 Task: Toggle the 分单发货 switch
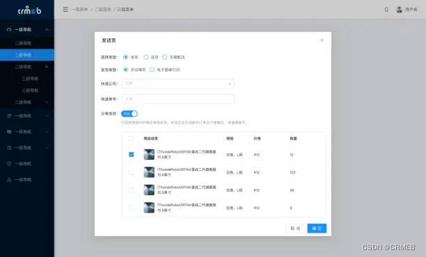click(129, 114)
